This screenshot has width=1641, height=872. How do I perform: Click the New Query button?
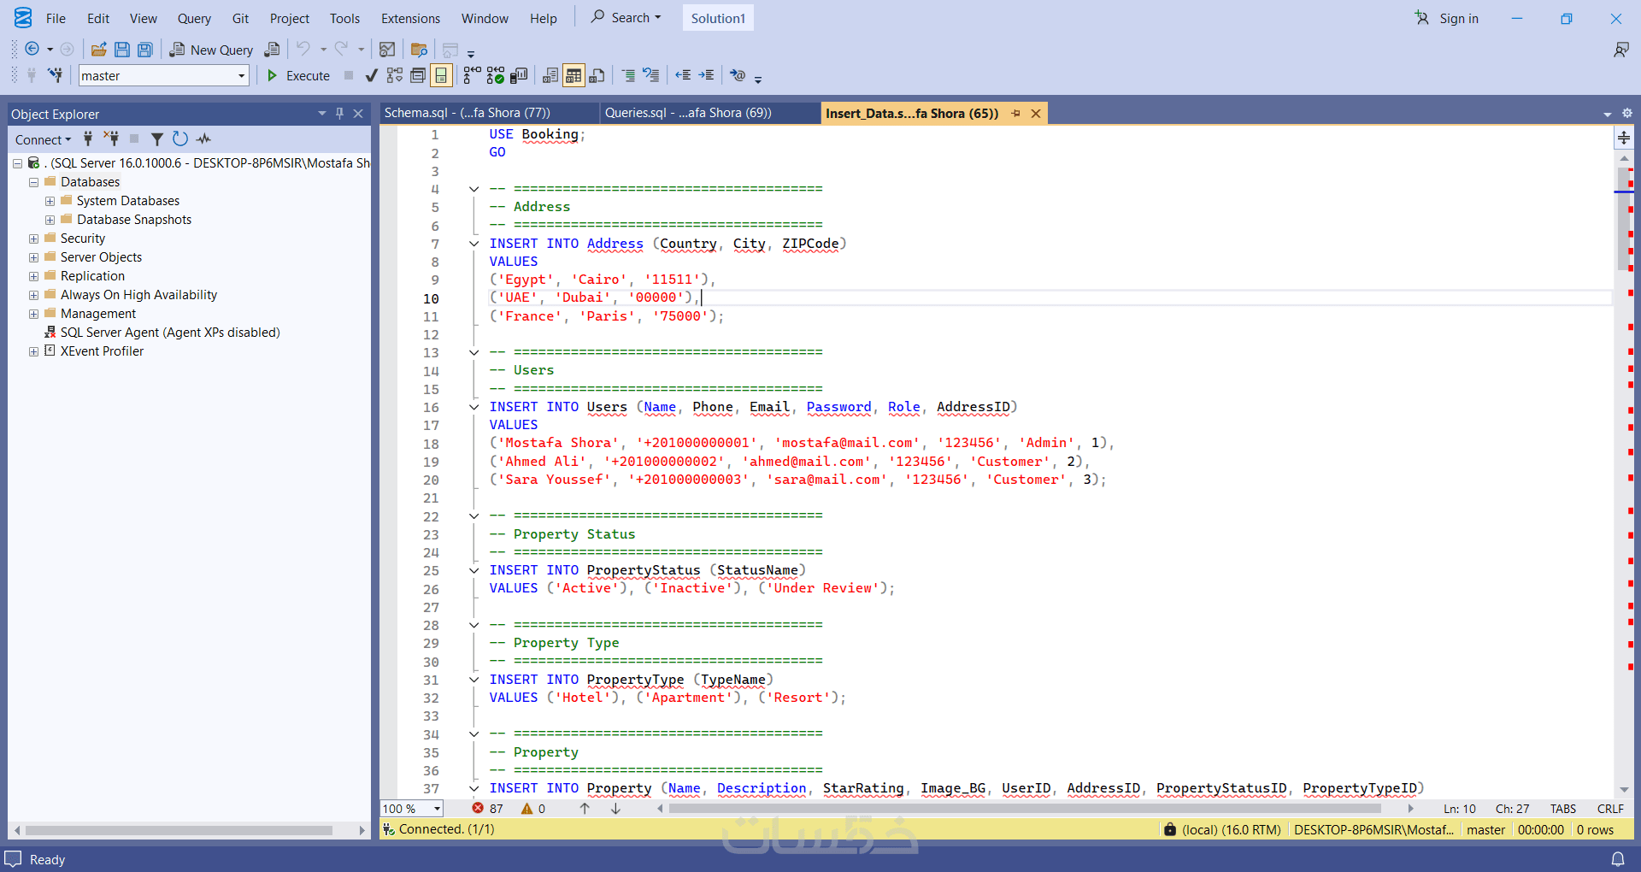click(211, 50)
